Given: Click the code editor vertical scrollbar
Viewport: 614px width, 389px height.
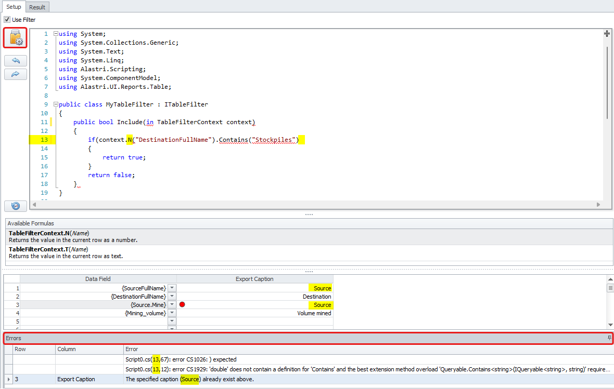Looking at the screenshot, I should [607, 83].
